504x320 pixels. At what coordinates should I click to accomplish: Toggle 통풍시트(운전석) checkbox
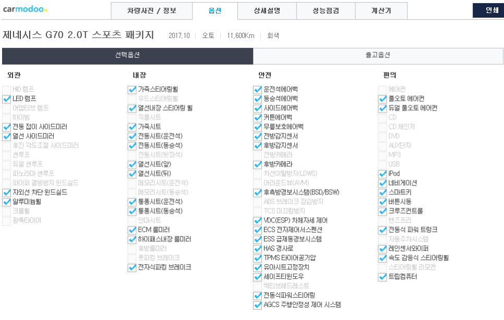[132, 202]
